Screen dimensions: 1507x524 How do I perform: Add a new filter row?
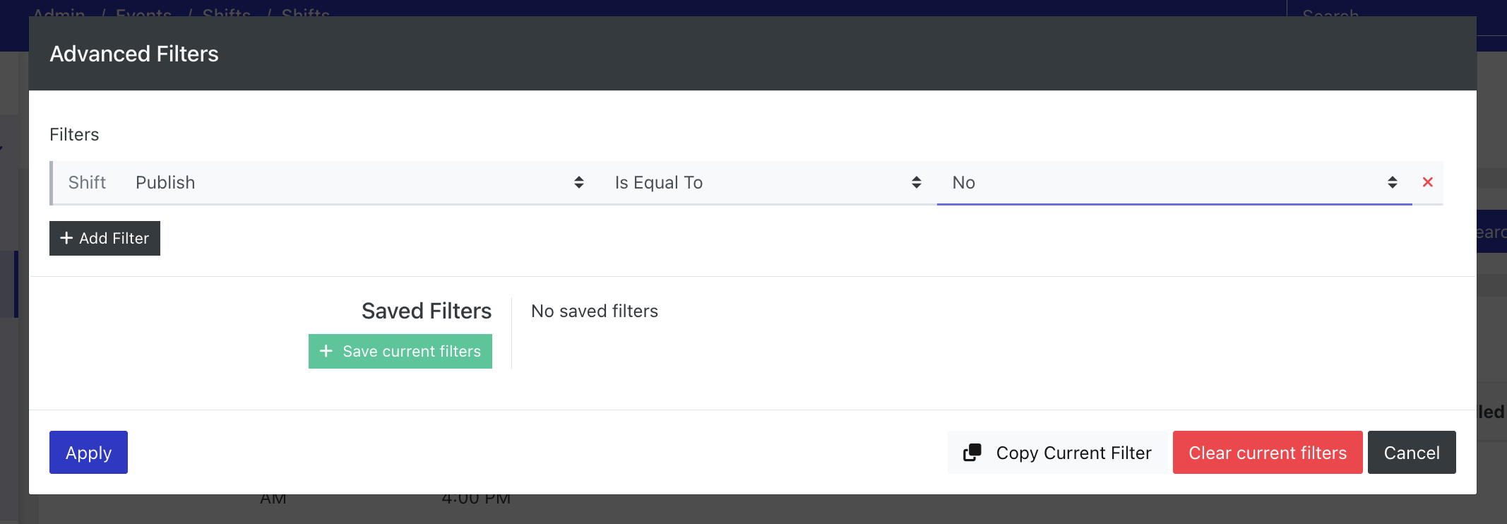pos(105,238)
